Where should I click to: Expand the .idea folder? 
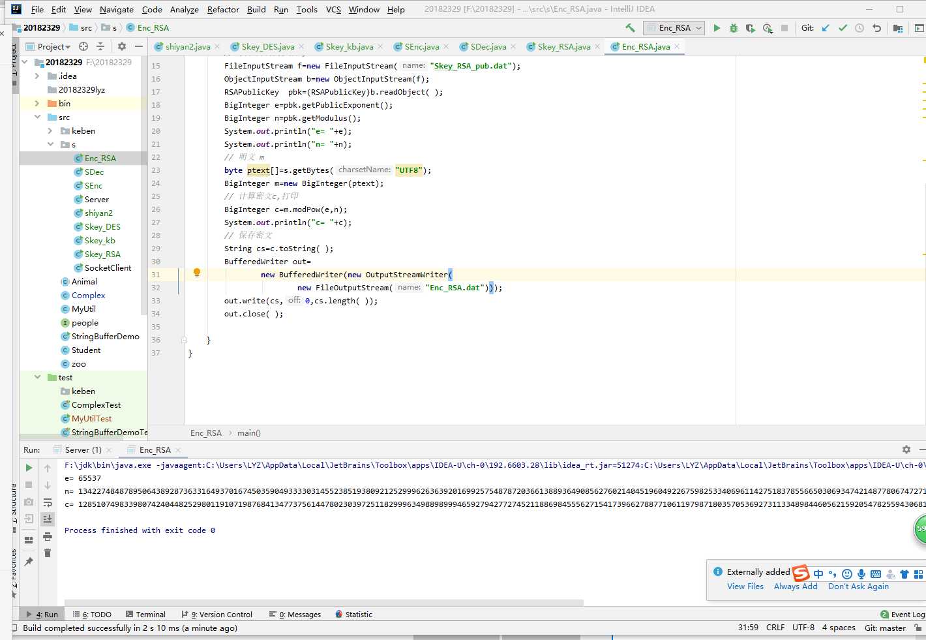tap(37, 76)
